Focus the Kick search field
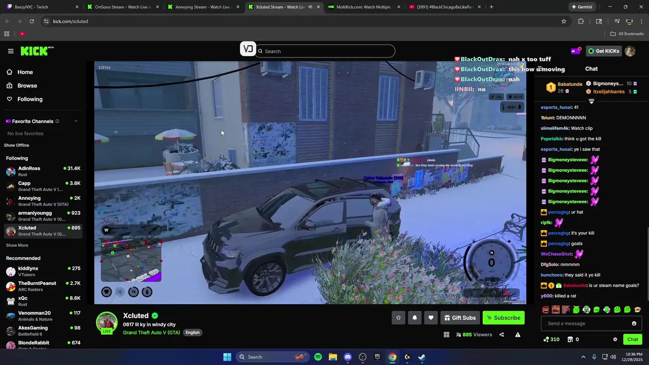Viewport: 649px width, 365px height. coord(325,51)
